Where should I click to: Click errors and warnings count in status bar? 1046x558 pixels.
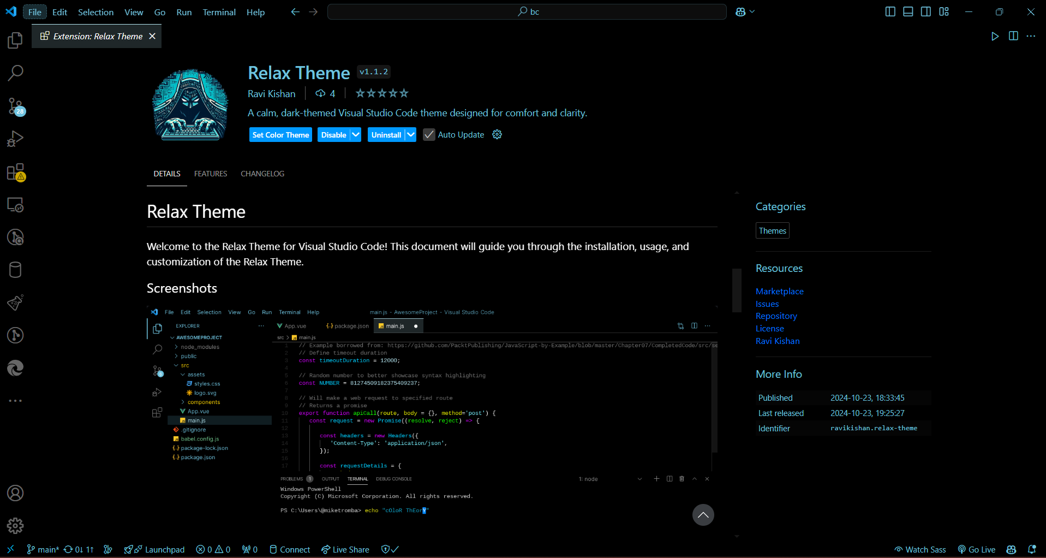pyautogui.click(x=213, y=549)
